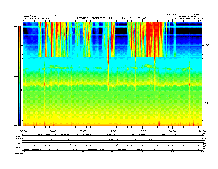Click the "100" frequency axis label
Viewport: 218px width, 169px height.
point(207,46)
